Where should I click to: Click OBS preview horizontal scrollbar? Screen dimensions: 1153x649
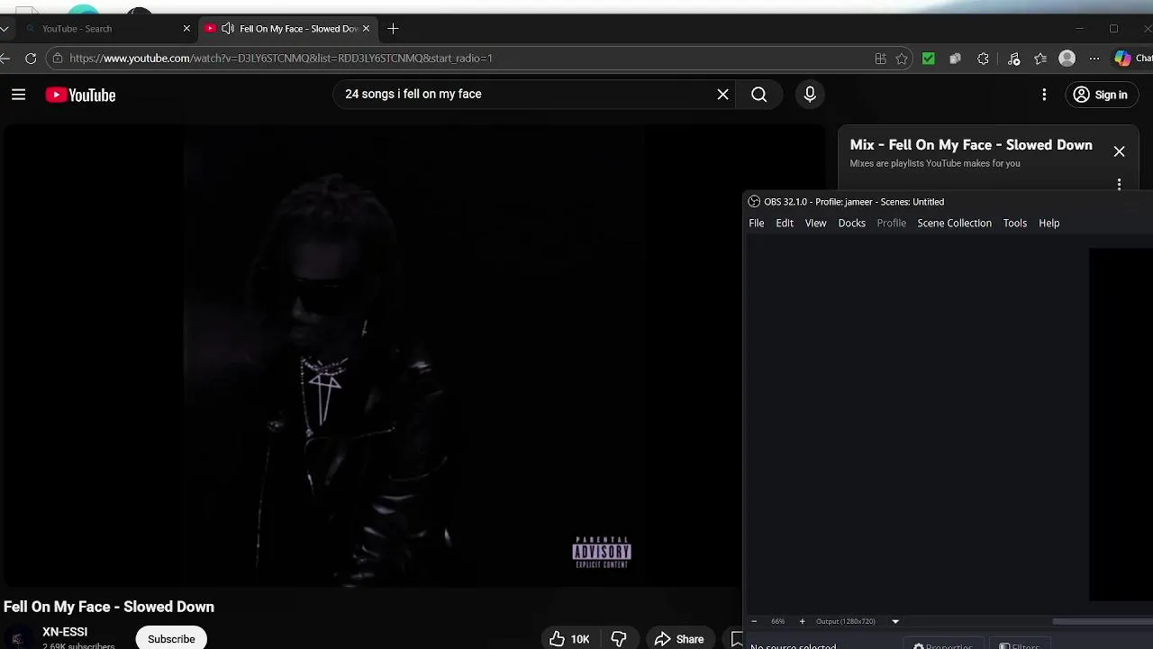[1103, 621]
